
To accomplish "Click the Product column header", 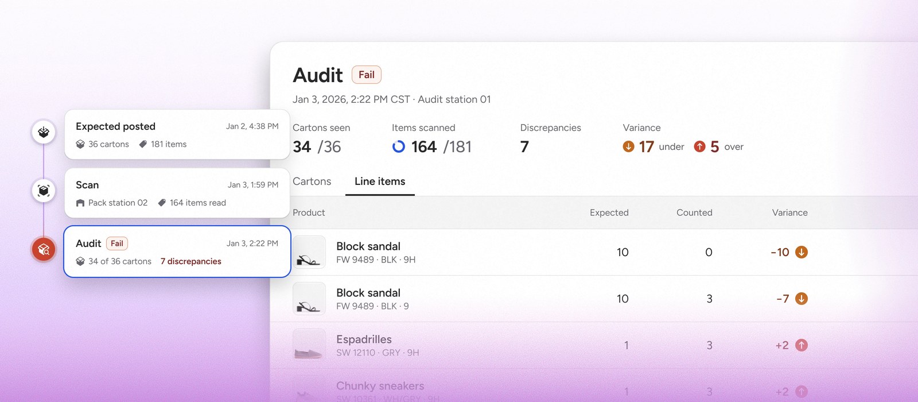I will [x=309, y=212].
